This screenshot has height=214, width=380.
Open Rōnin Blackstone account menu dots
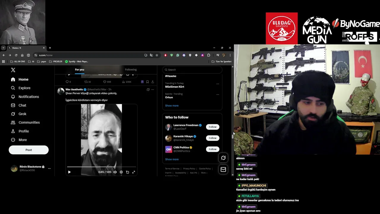coord(49,169)
